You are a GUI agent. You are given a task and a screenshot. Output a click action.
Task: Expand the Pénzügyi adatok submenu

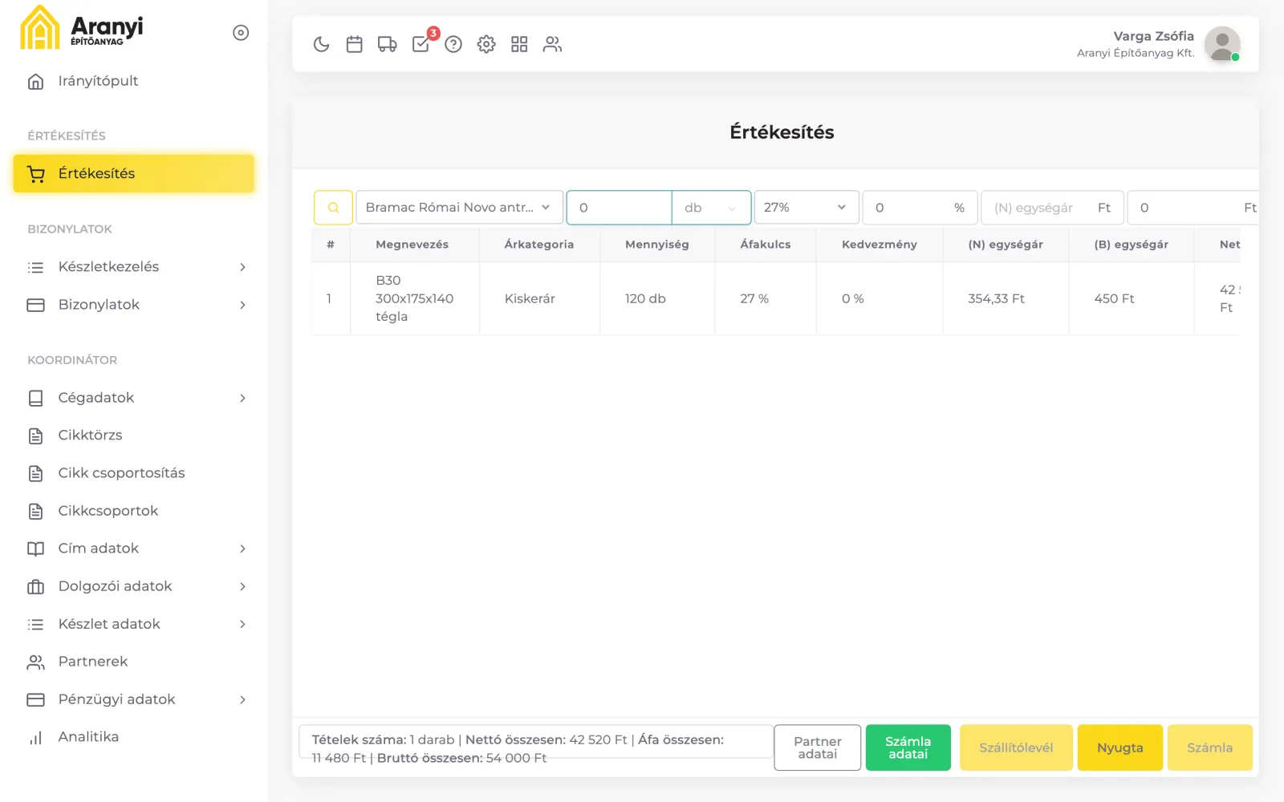(133, 699)
